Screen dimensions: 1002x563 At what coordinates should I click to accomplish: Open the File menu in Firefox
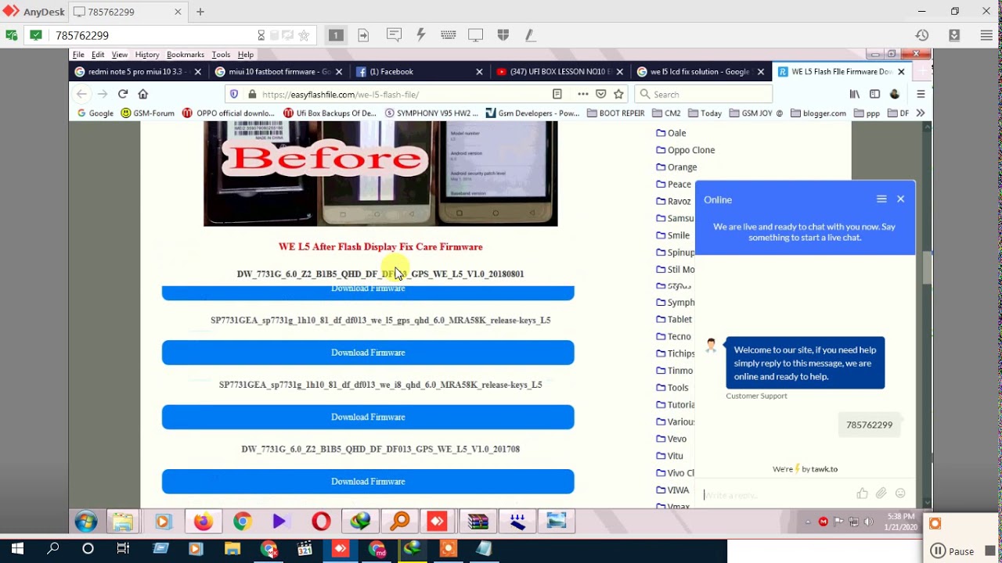click(78, 55)
